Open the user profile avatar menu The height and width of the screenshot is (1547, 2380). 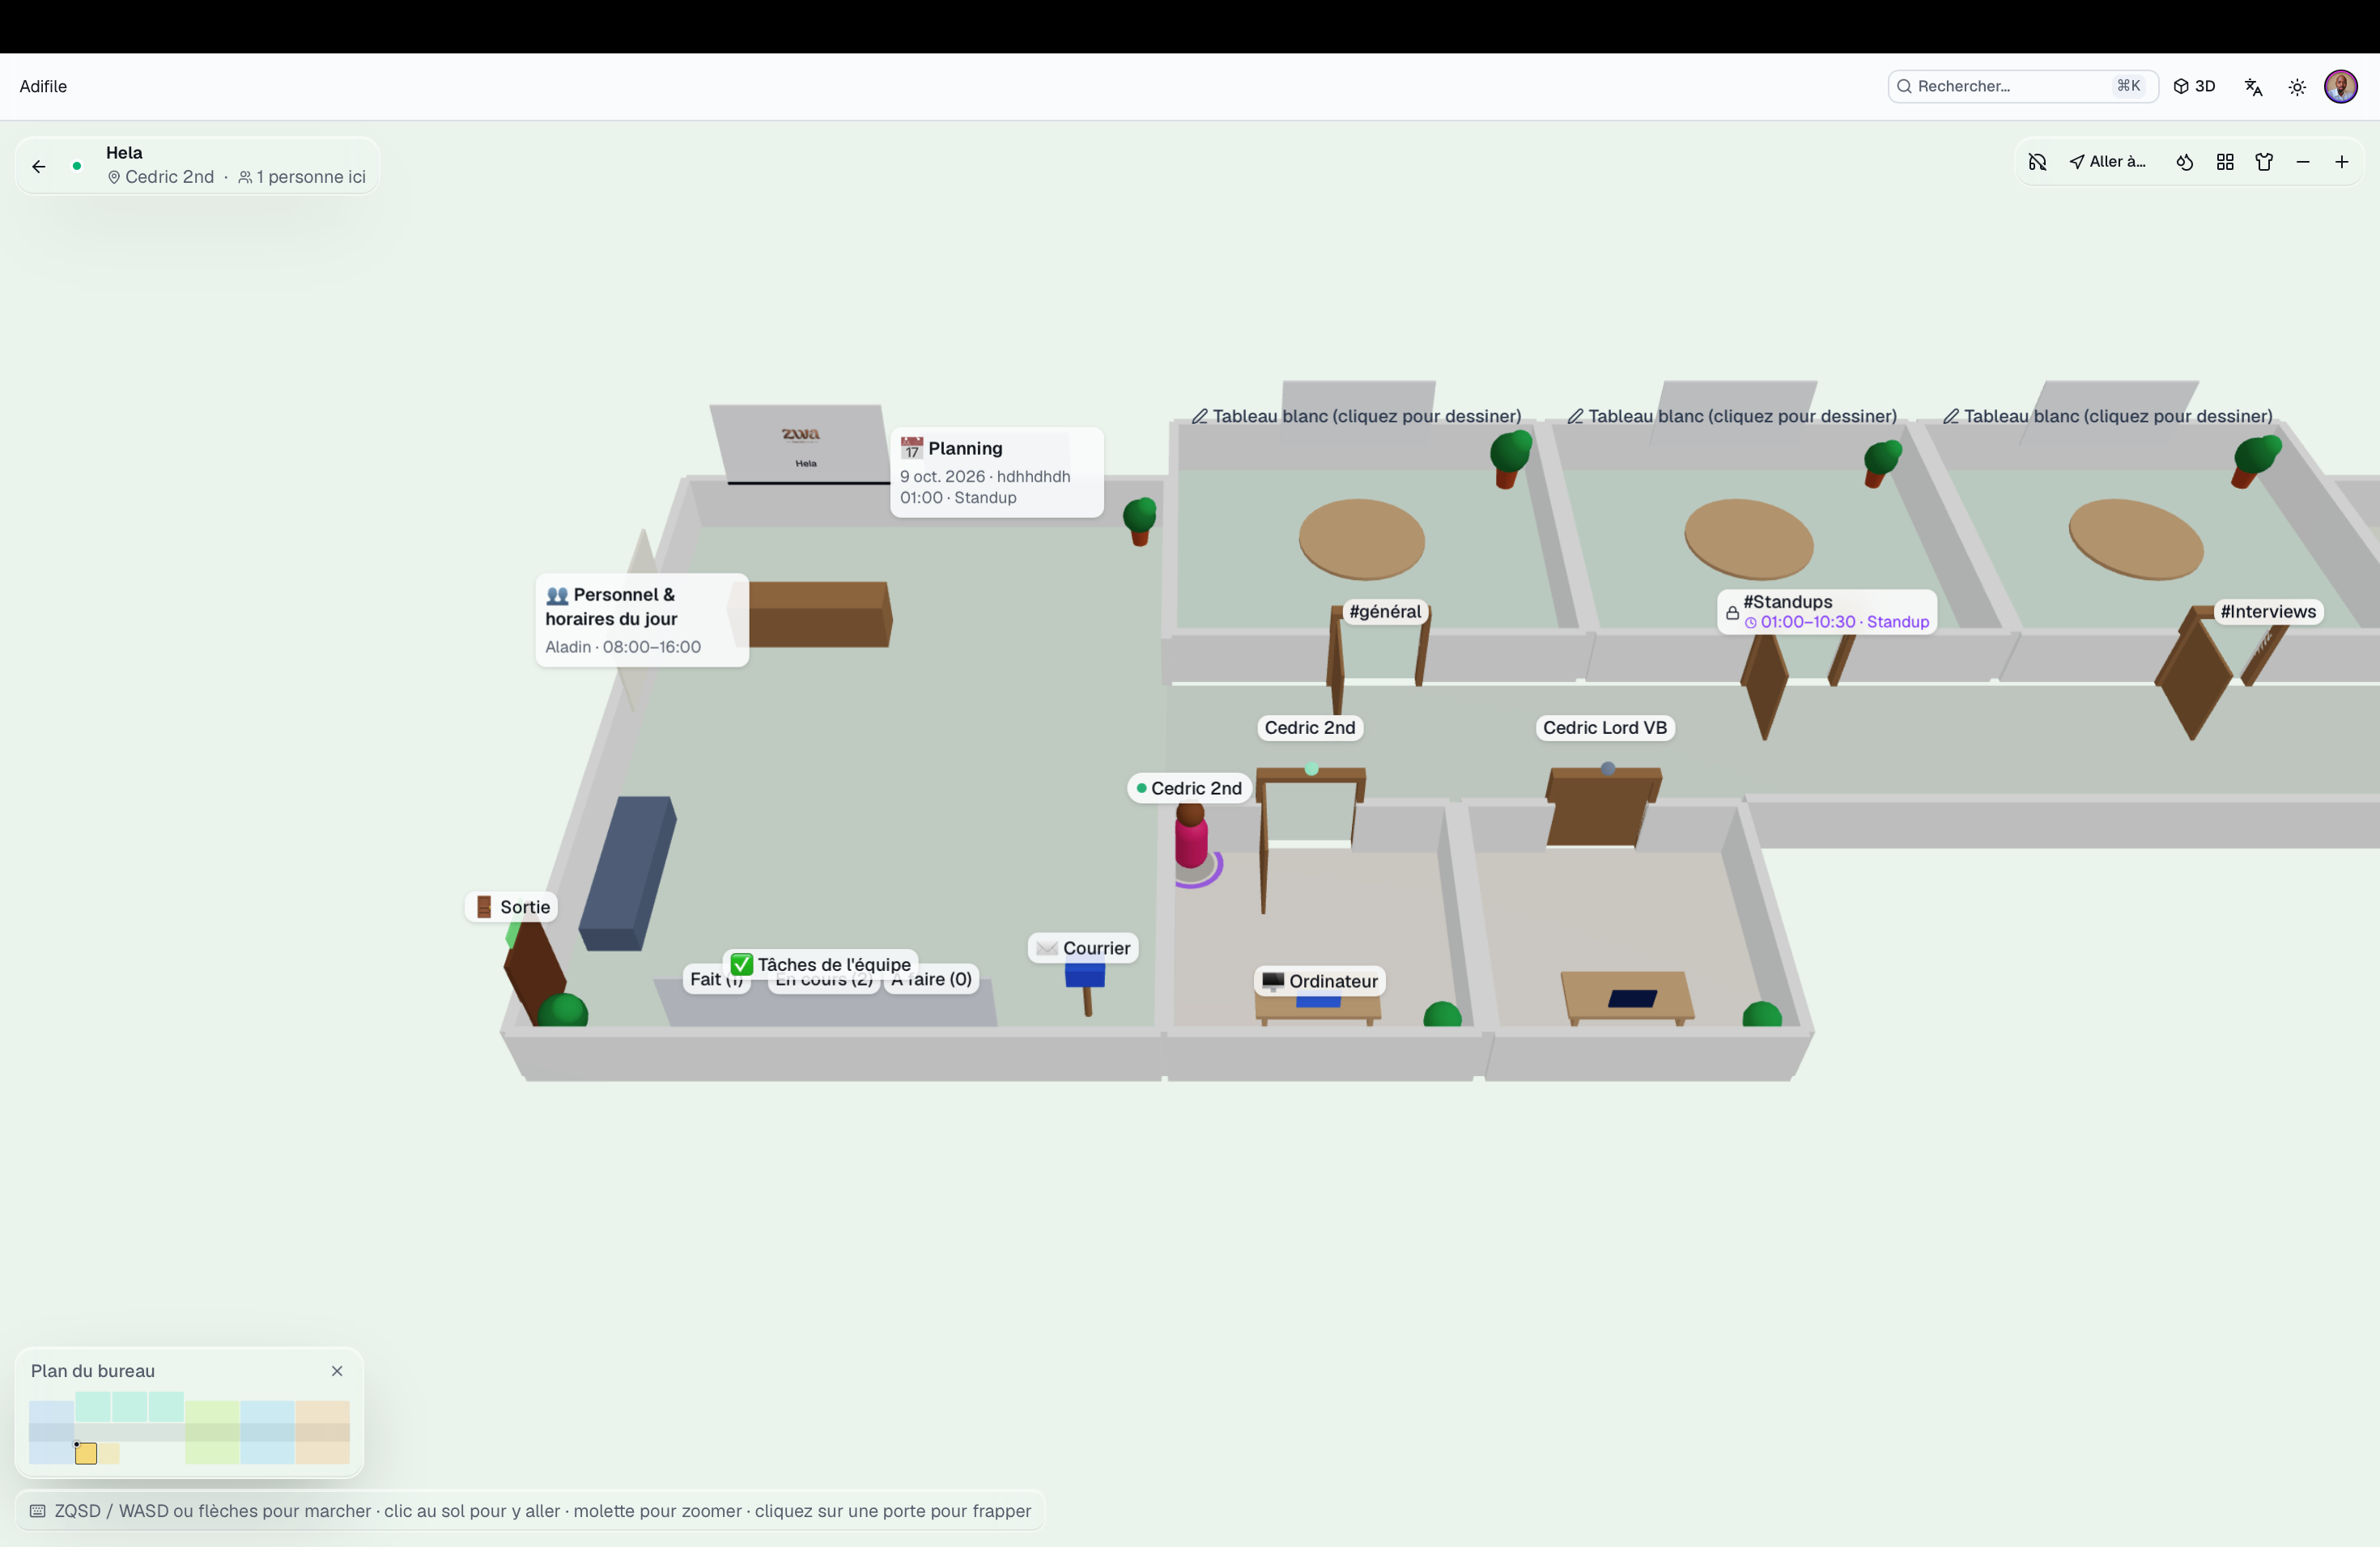(2341, 86)
